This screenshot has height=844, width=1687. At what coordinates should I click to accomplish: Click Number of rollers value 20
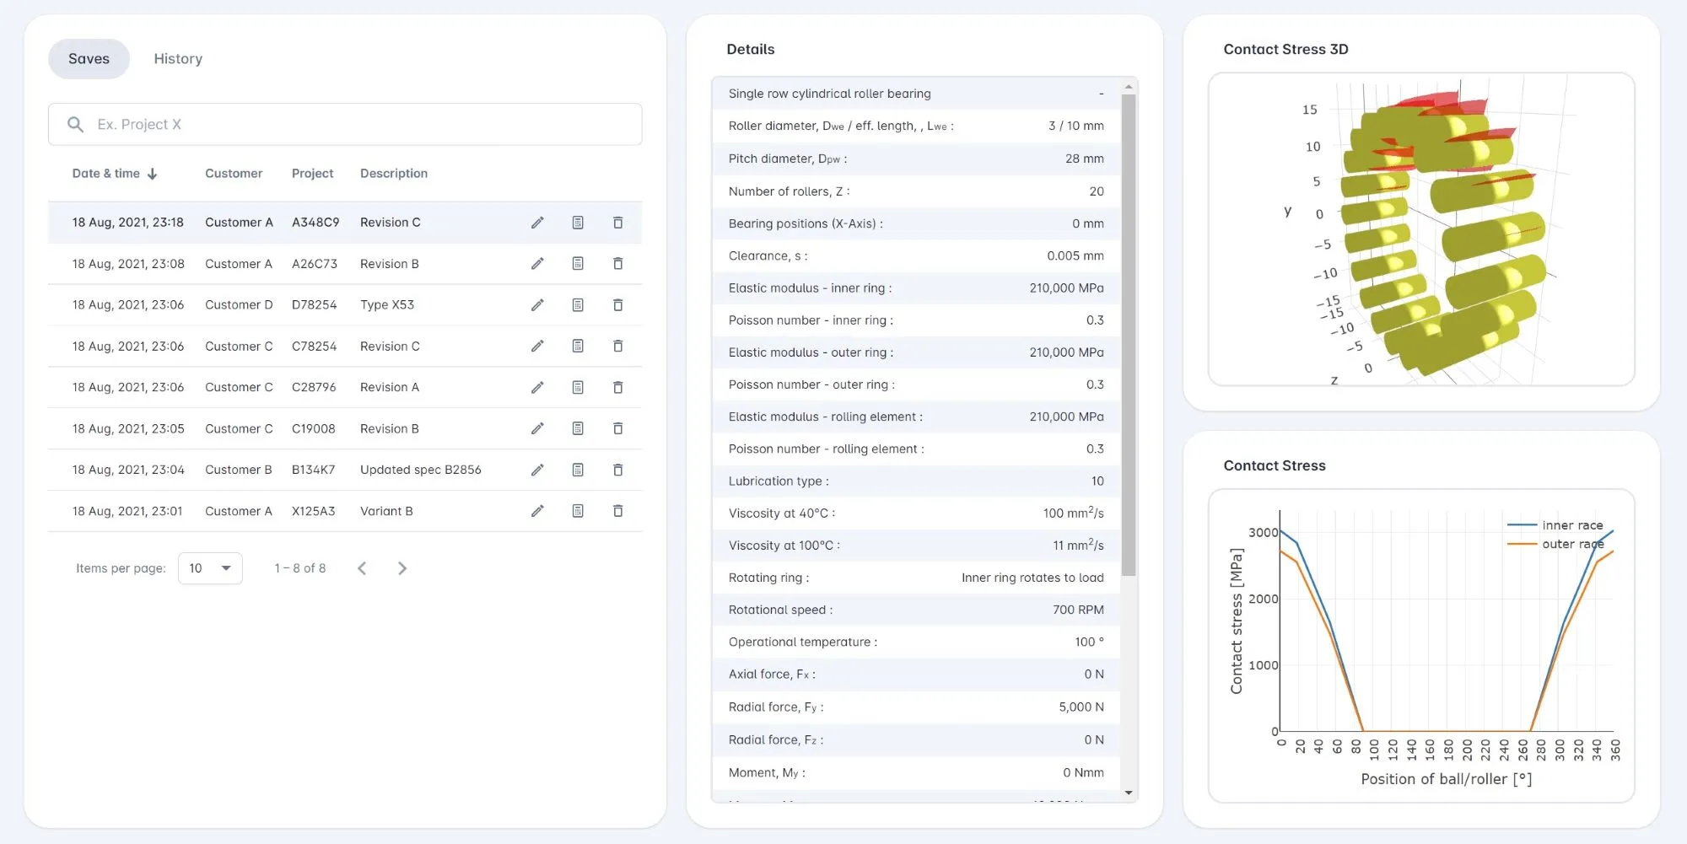pyautogui.click(x=1097, y=191)
